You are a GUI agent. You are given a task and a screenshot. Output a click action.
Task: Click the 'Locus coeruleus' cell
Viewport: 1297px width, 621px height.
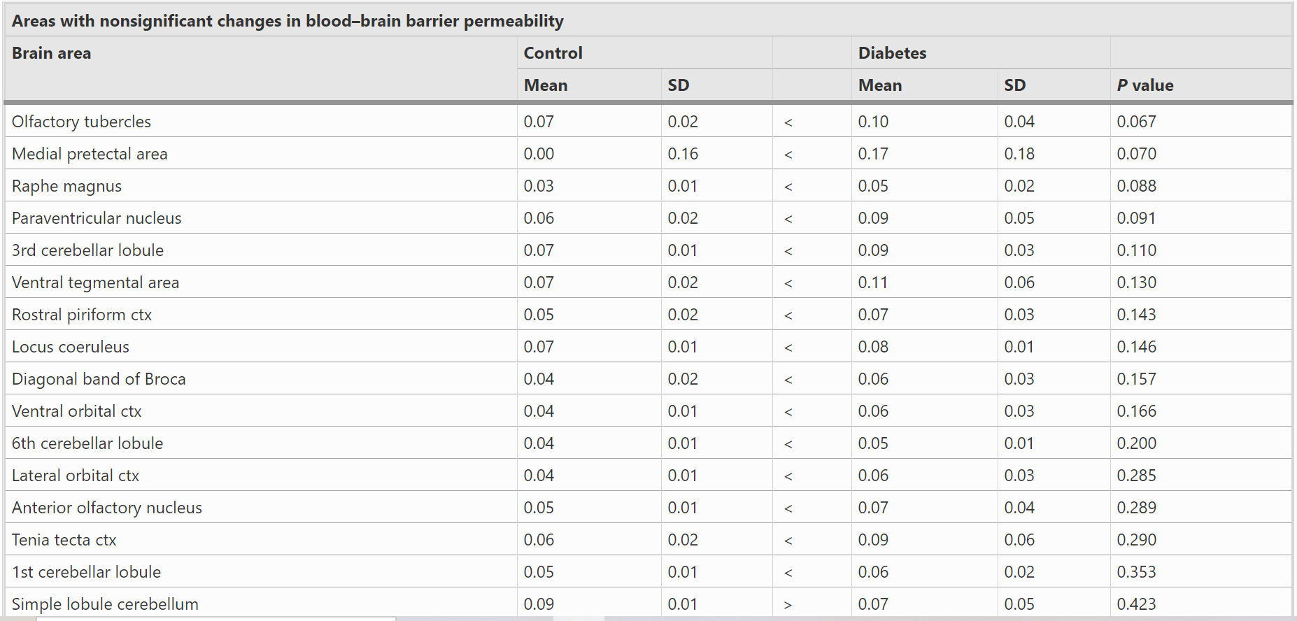click(x=71, y=347)
